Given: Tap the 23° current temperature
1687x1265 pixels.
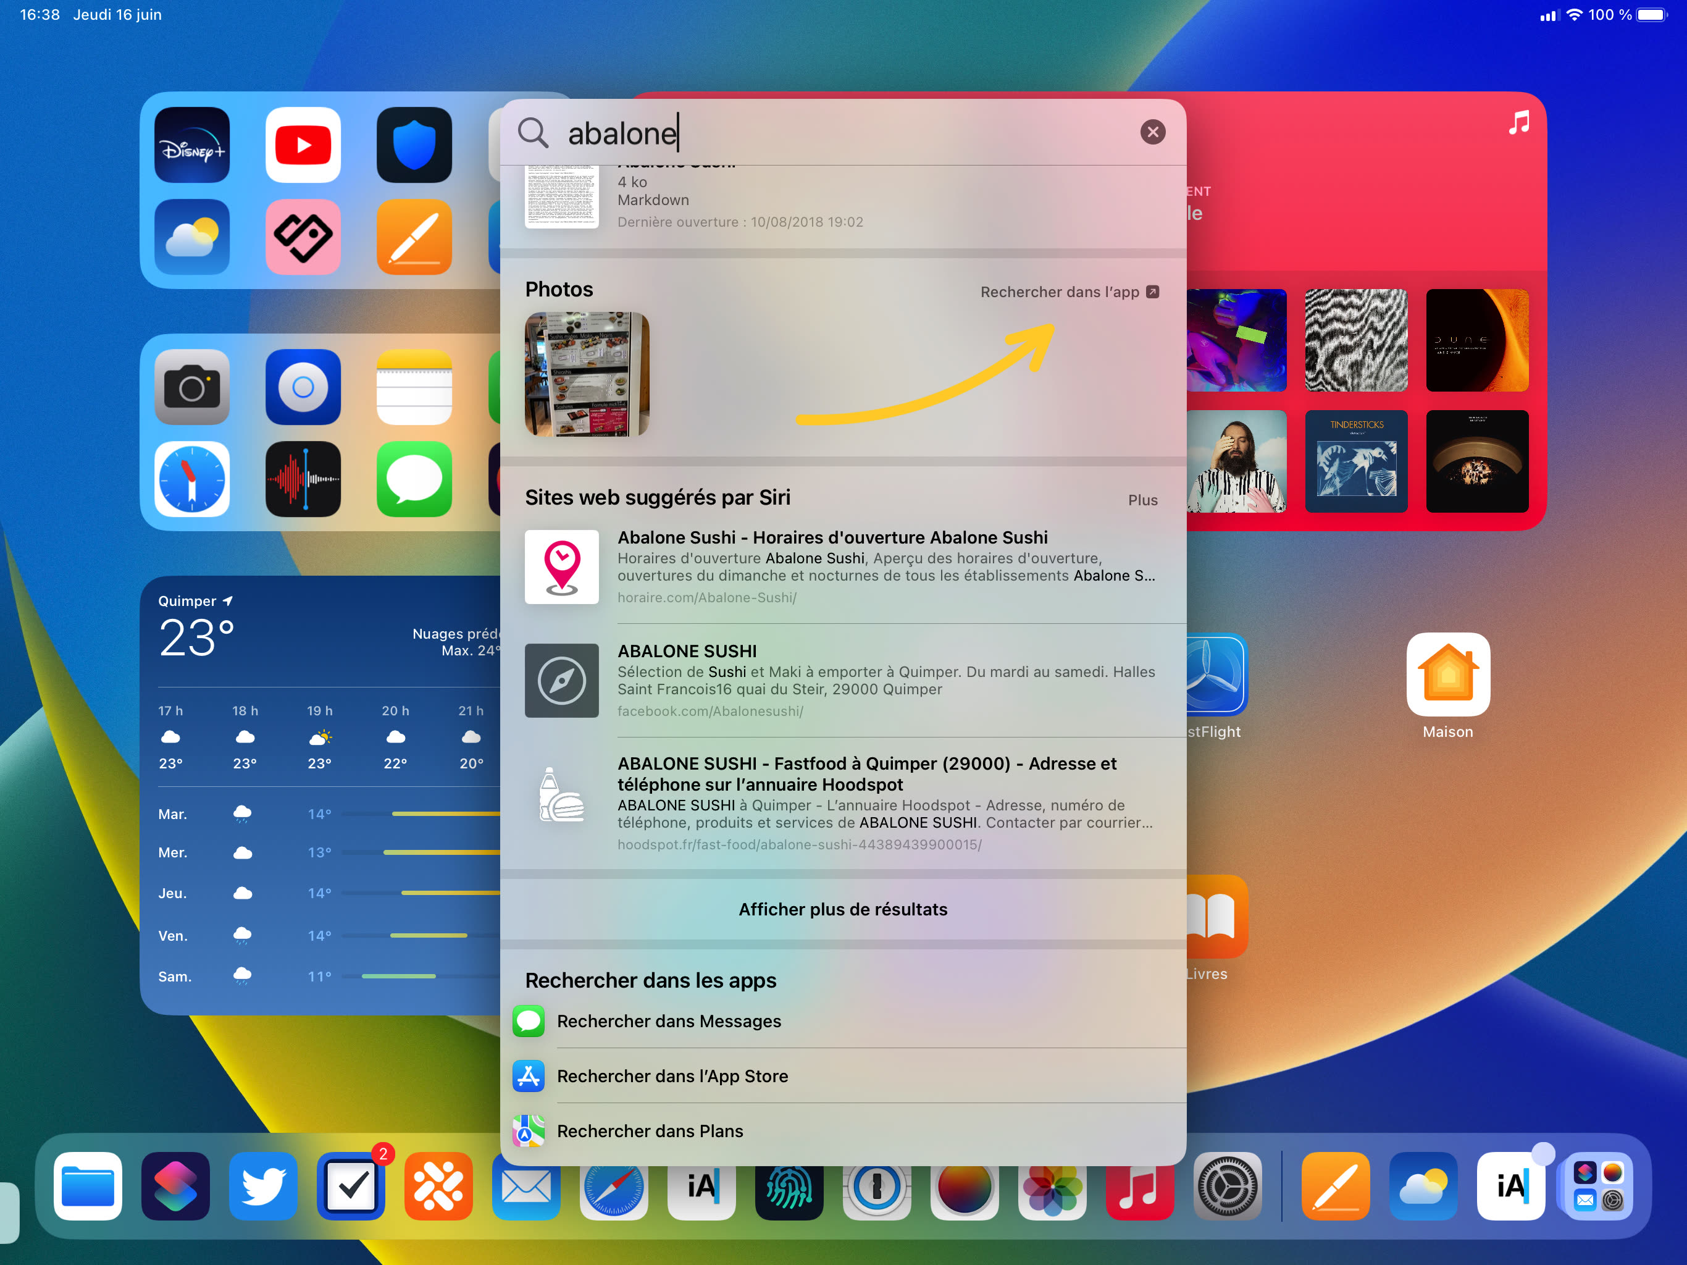Looking at the screenshot, I should pos(196,638).
